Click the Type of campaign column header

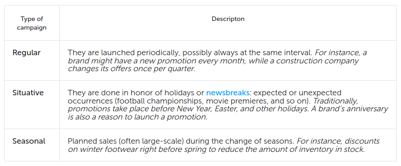[32, 23]
